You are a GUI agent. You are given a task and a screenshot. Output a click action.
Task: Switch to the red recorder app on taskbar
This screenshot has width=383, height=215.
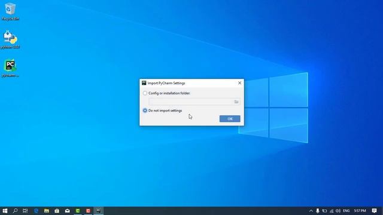tap(88, 211)
